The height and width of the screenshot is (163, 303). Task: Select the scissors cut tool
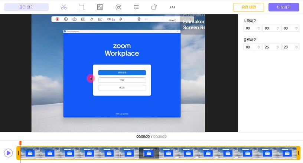(x=64, y=7)
